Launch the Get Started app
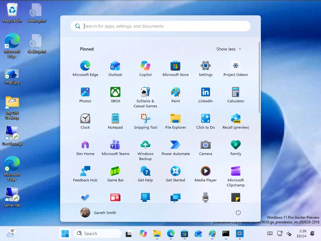This screenshot has height=241, width=321. point(176,174)
